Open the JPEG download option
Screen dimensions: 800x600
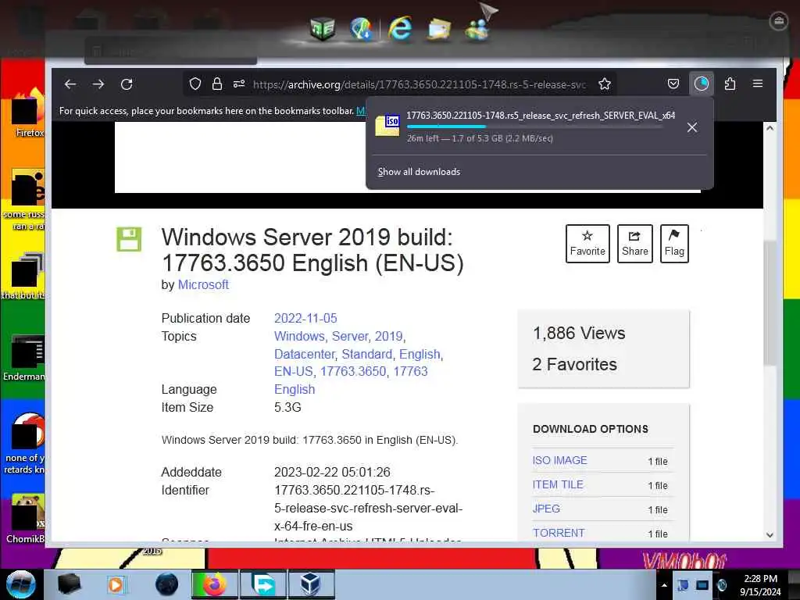point(546,509)
